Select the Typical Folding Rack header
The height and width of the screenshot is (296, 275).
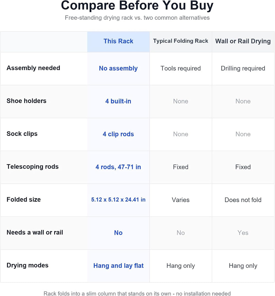pos(180,41)
